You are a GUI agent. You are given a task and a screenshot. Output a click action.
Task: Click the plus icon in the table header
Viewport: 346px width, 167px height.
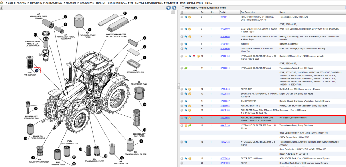182,12
